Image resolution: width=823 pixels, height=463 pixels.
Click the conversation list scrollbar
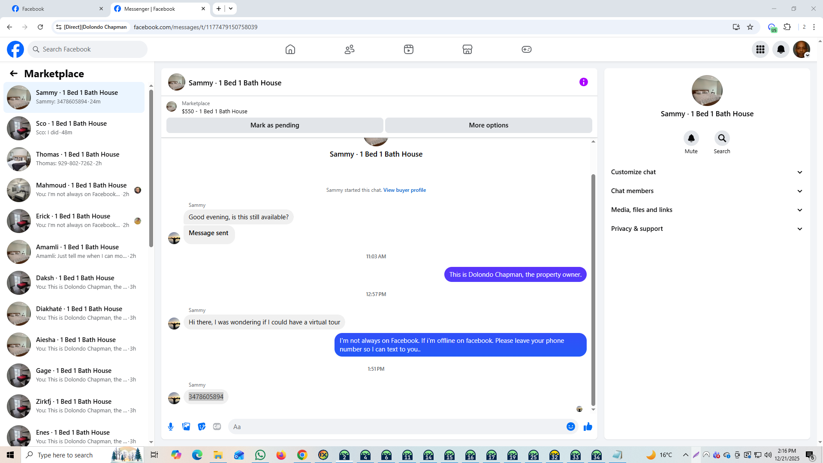[151, 169]
